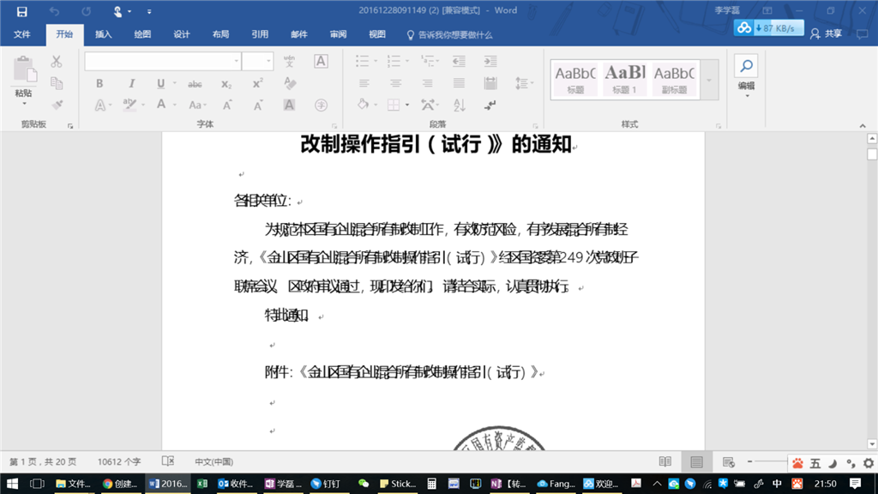The width and height of the screenshot is (878, 494).
Task: Toggle character shading icon
Action: 289,105
